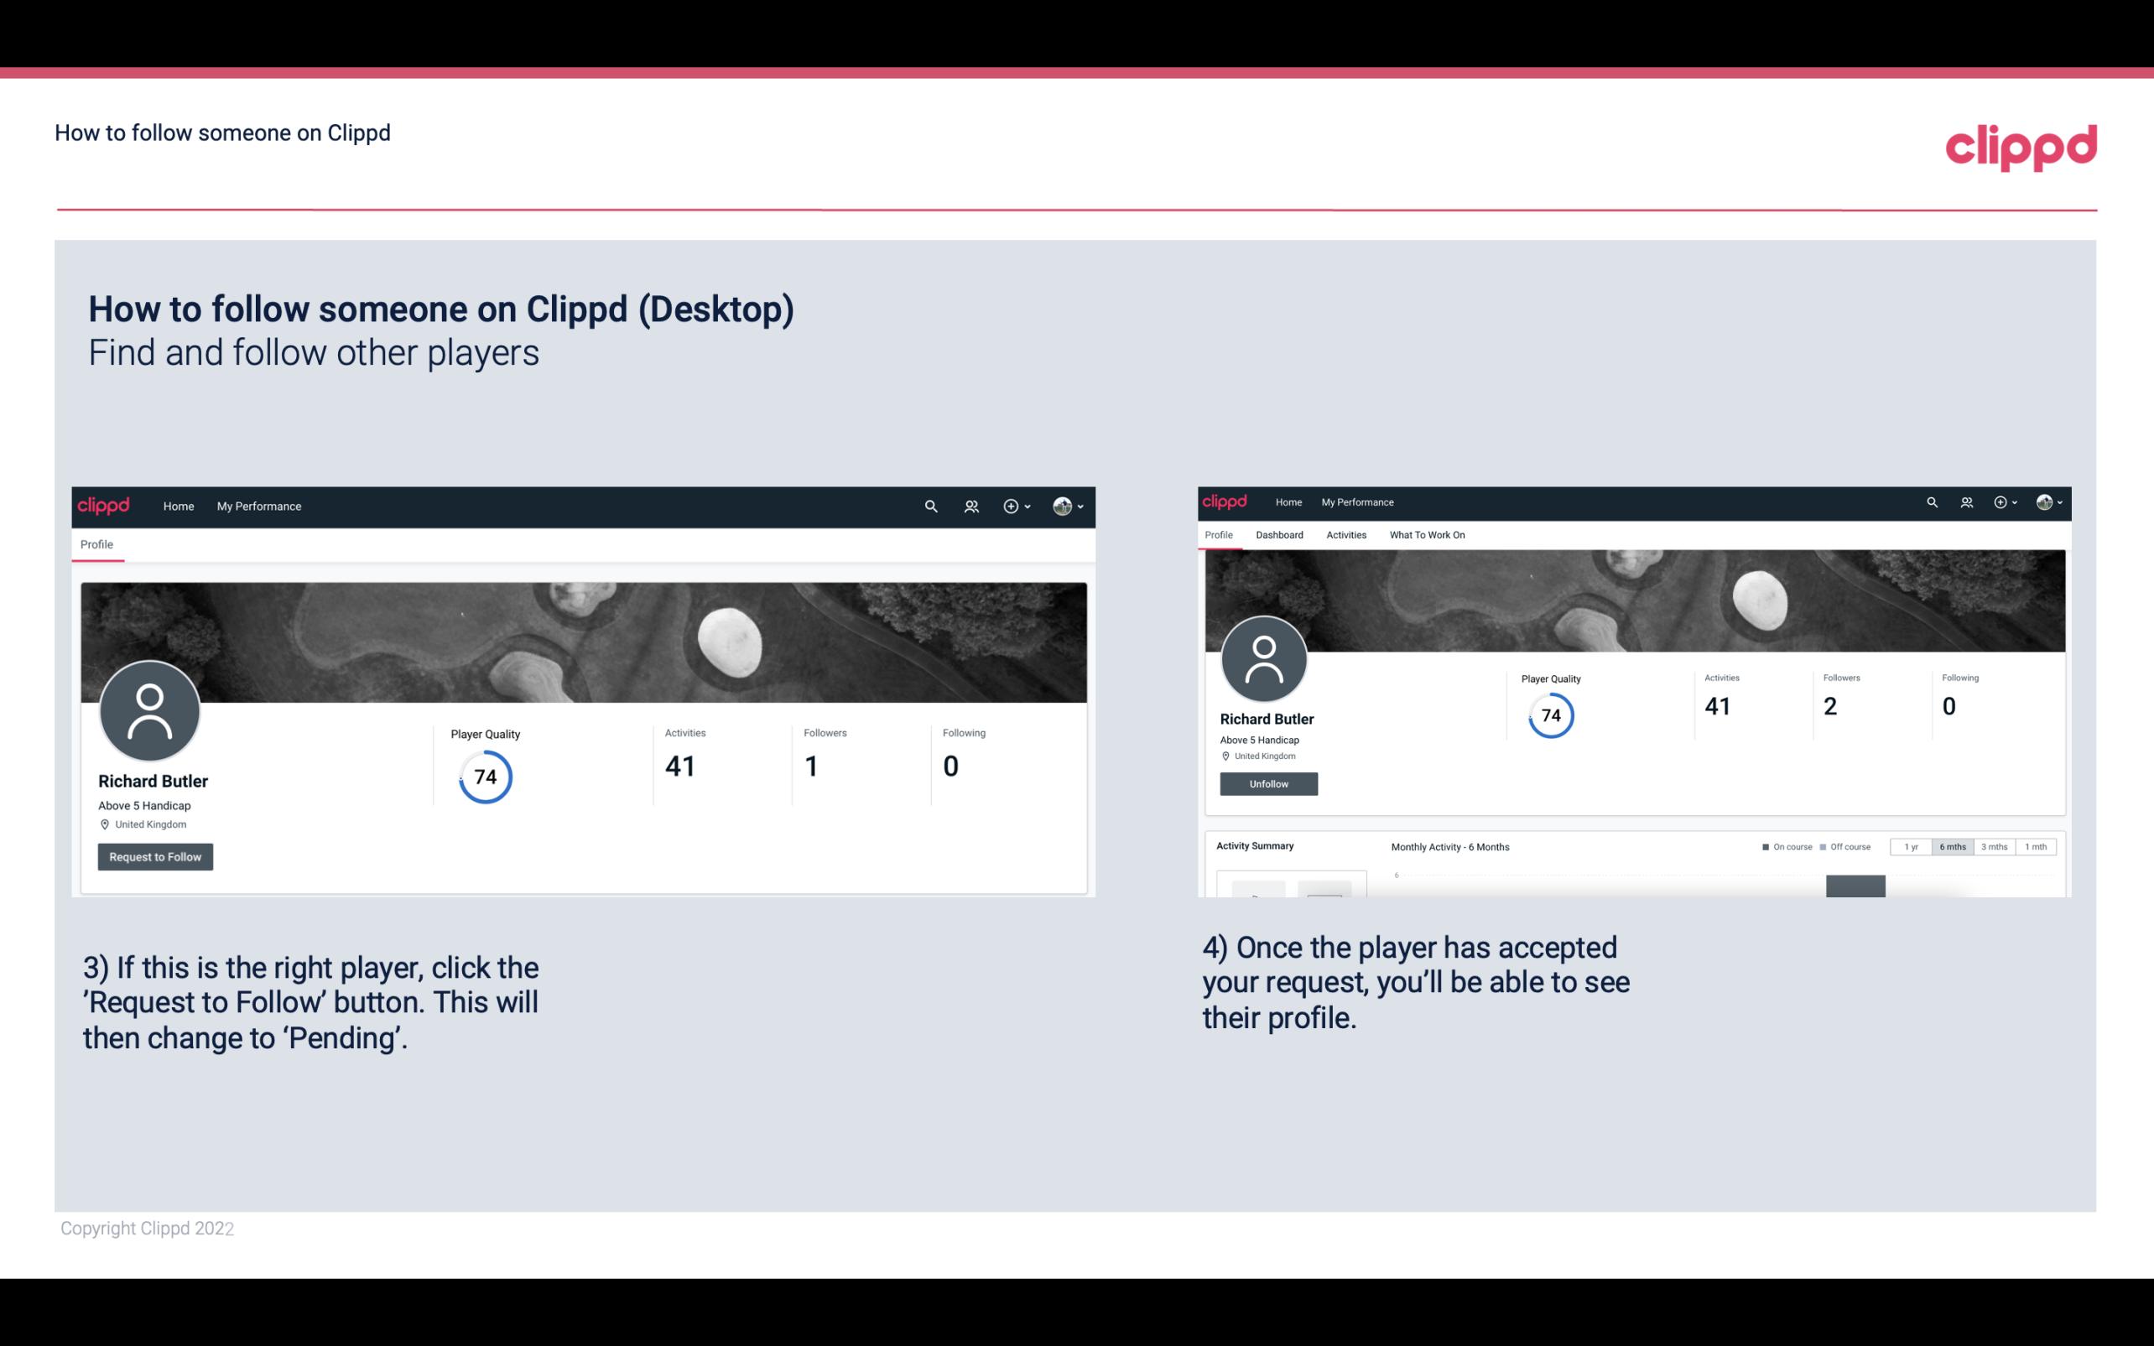Expand the Activity Summary section
Screen dimensions: 2154x1346
[x=1255, y=845]
